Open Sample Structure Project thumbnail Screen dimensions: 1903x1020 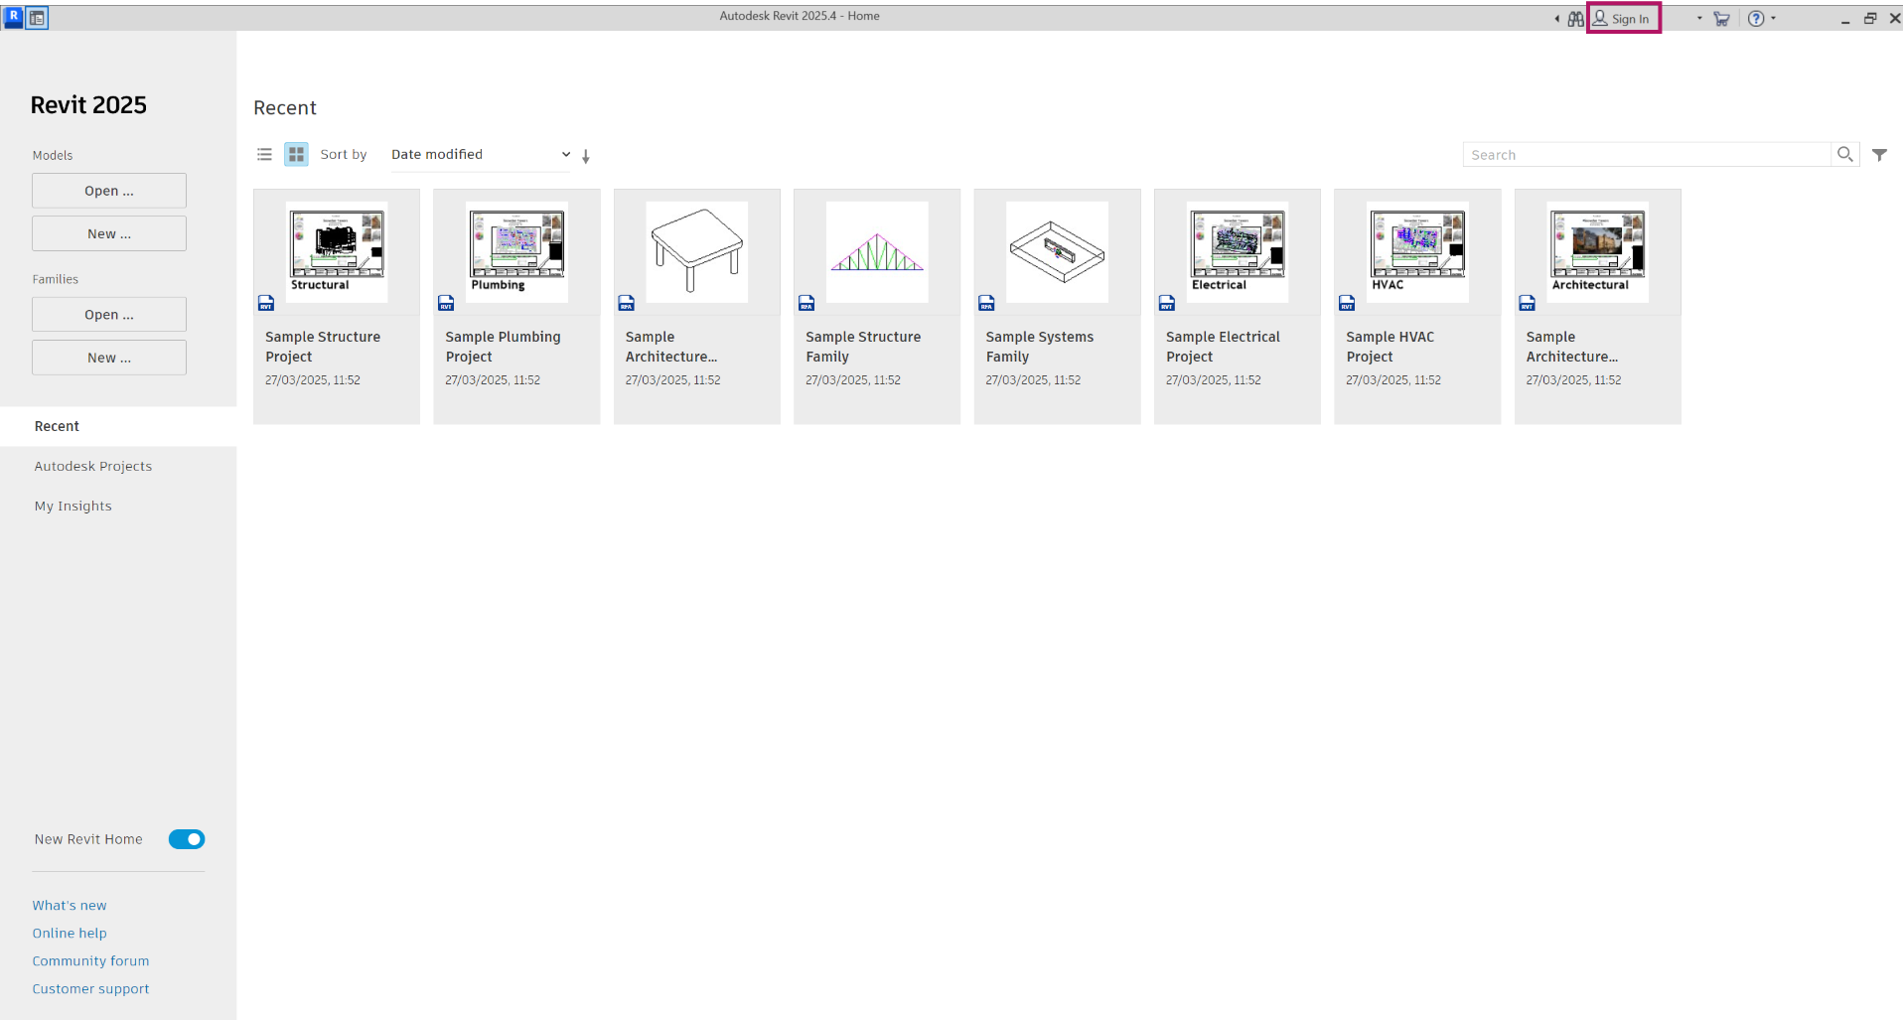(x=337, y=252)
